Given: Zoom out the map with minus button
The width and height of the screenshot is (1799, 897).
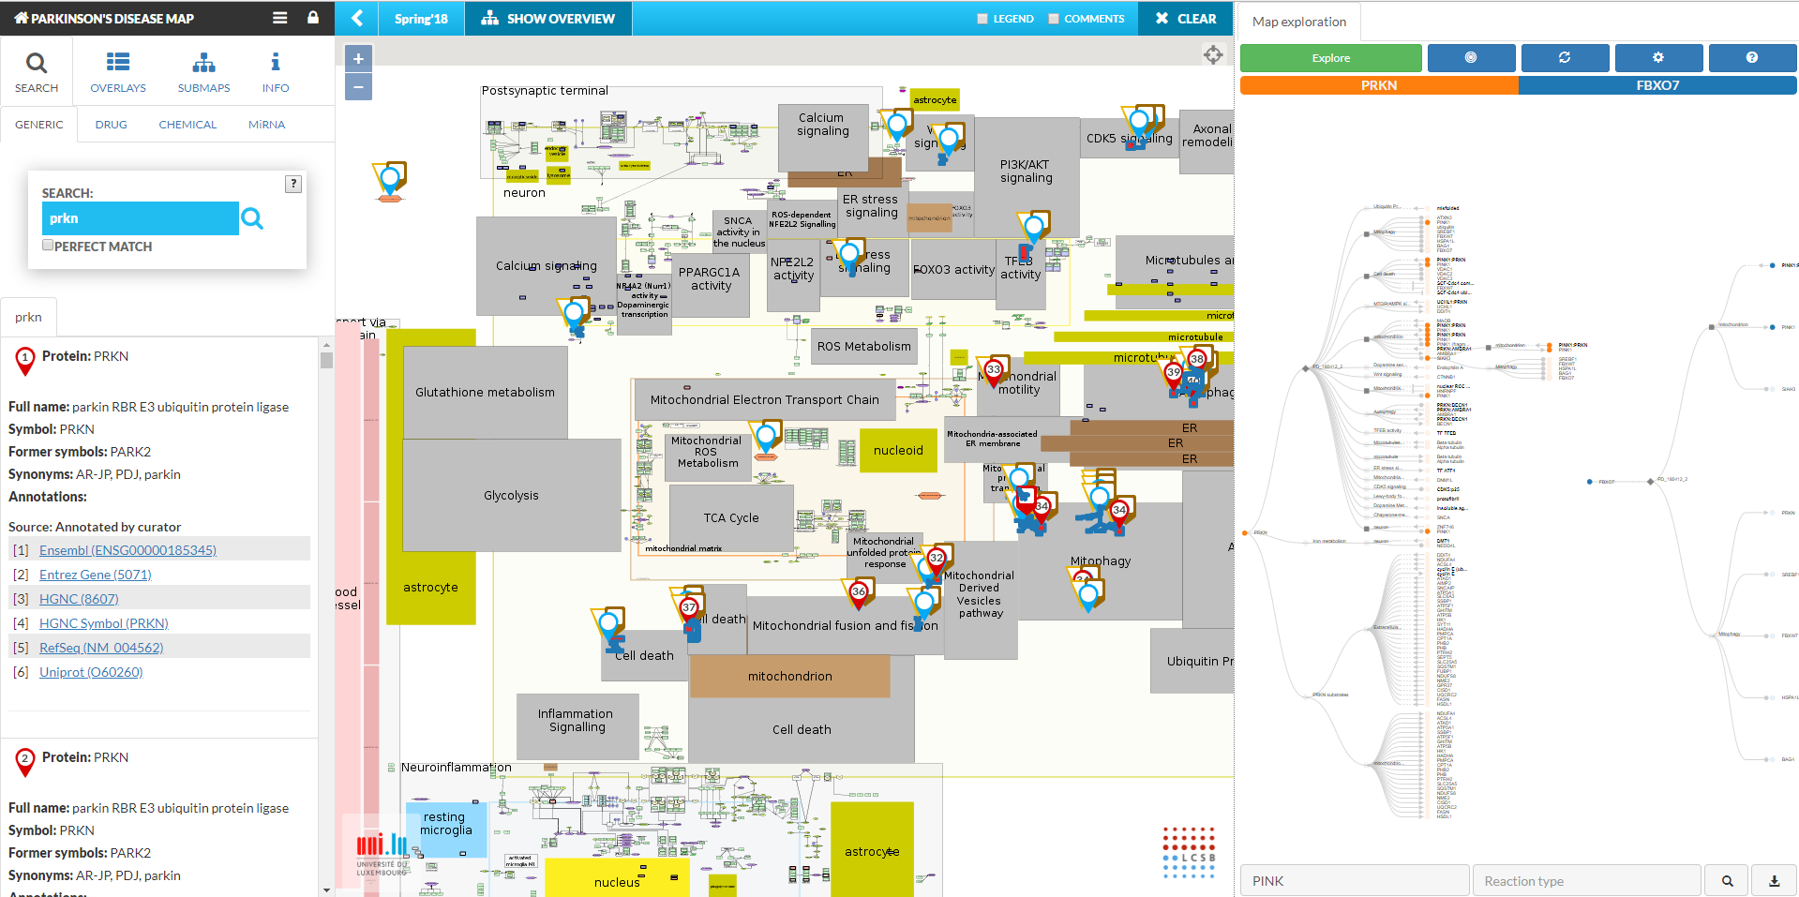Looking at the screenshot, I should (358, 87).
